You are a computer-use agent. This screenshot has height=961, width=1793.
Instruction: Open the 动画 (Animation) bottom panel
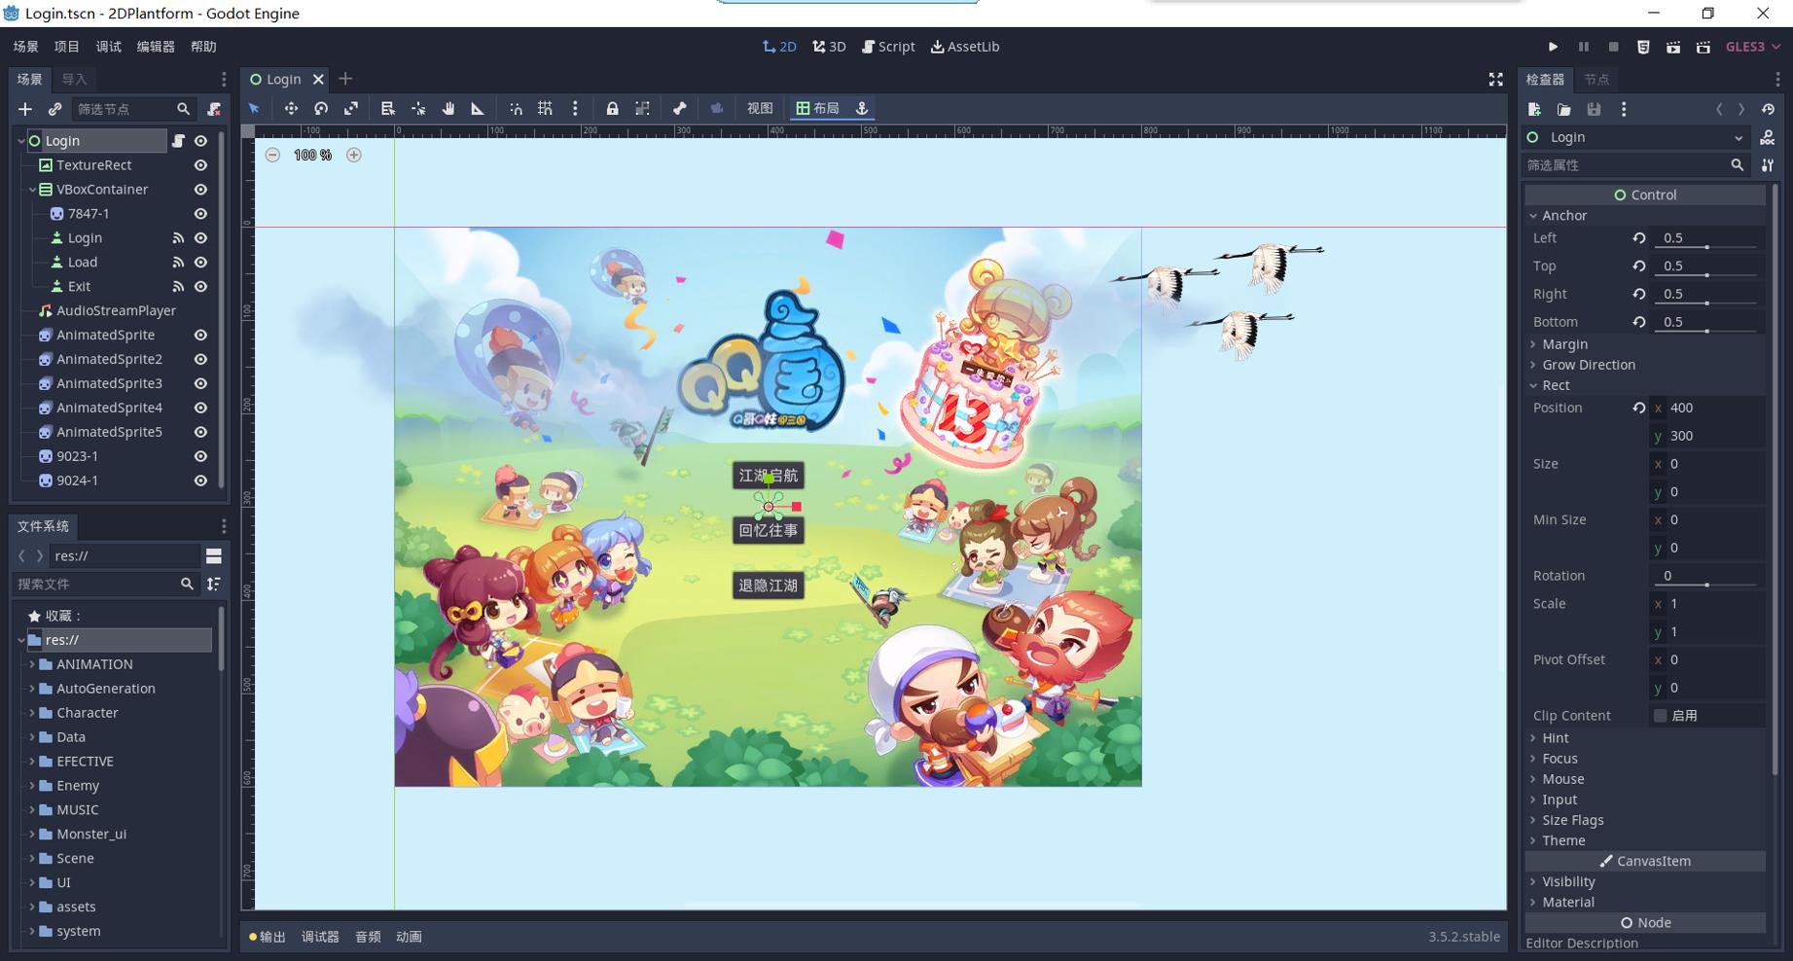click(409, 937)
